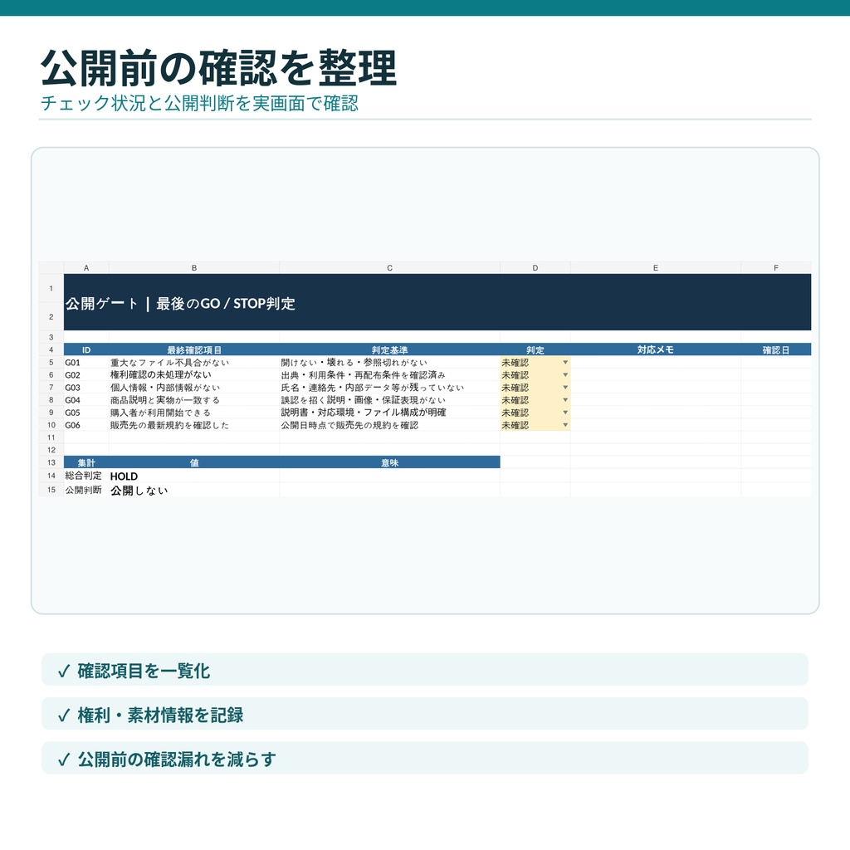Click the 集計 header cell
Screen dimensions: 850x850
(x=86, y=462)
